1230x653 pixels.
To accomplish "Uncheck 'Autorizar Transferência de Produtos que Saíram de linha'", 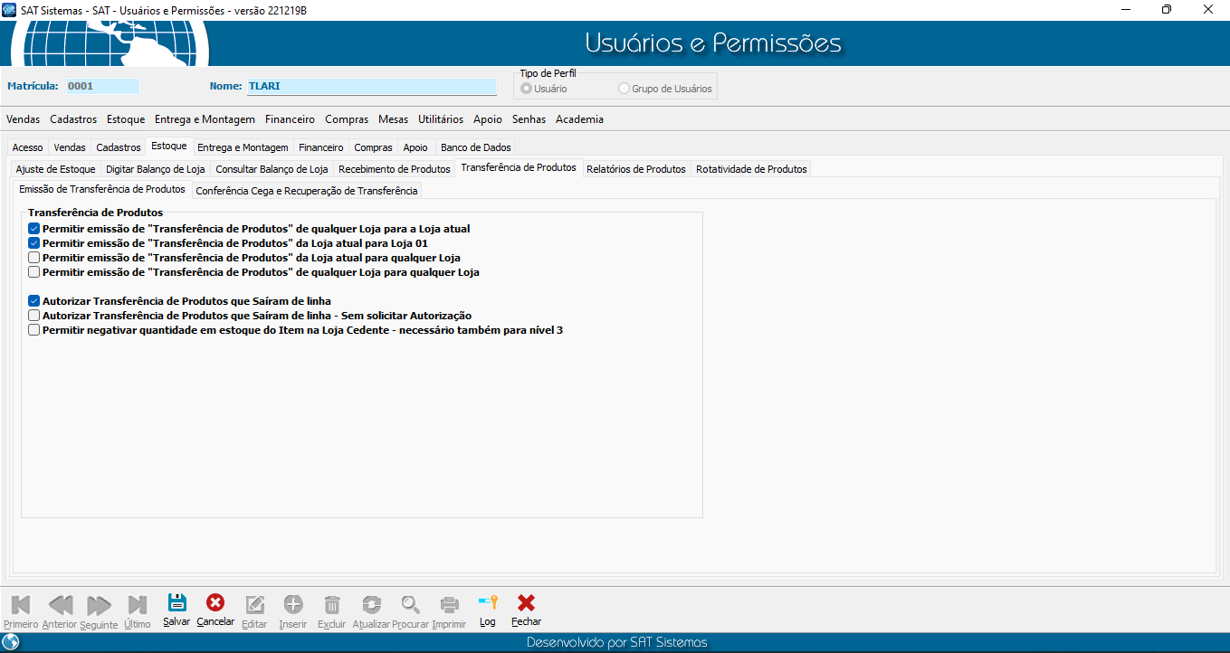I will 34,301.
